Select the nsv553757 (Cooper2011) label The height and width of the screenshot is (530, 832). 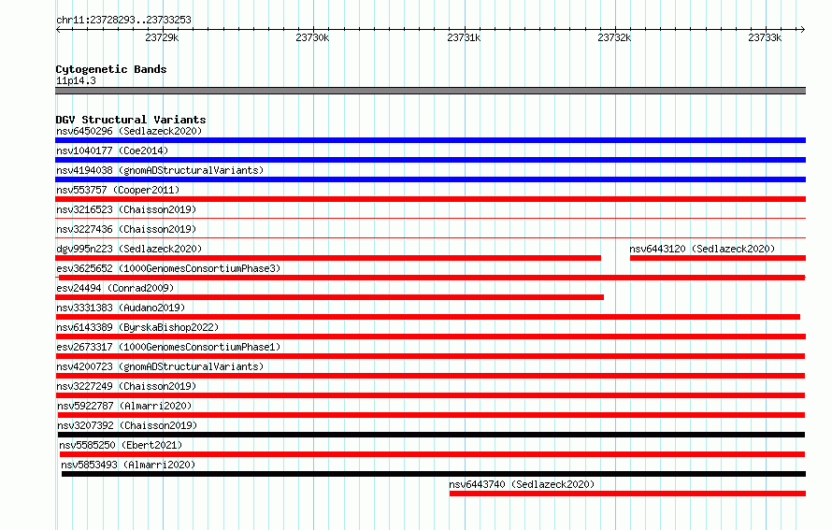coord(118,190)
